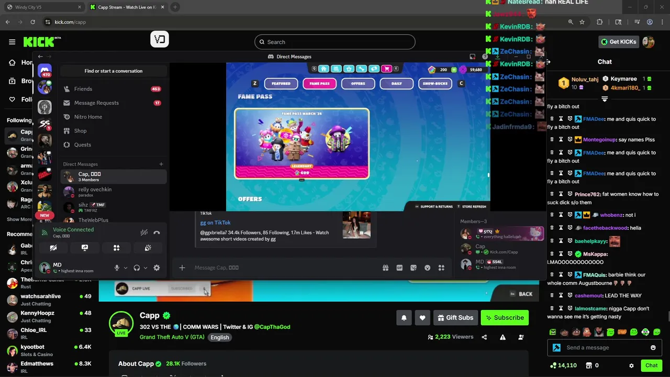670x377 pixels.
Task: Open the 'Cap' group DM with 3 Members
Action: tap(113, 176)
